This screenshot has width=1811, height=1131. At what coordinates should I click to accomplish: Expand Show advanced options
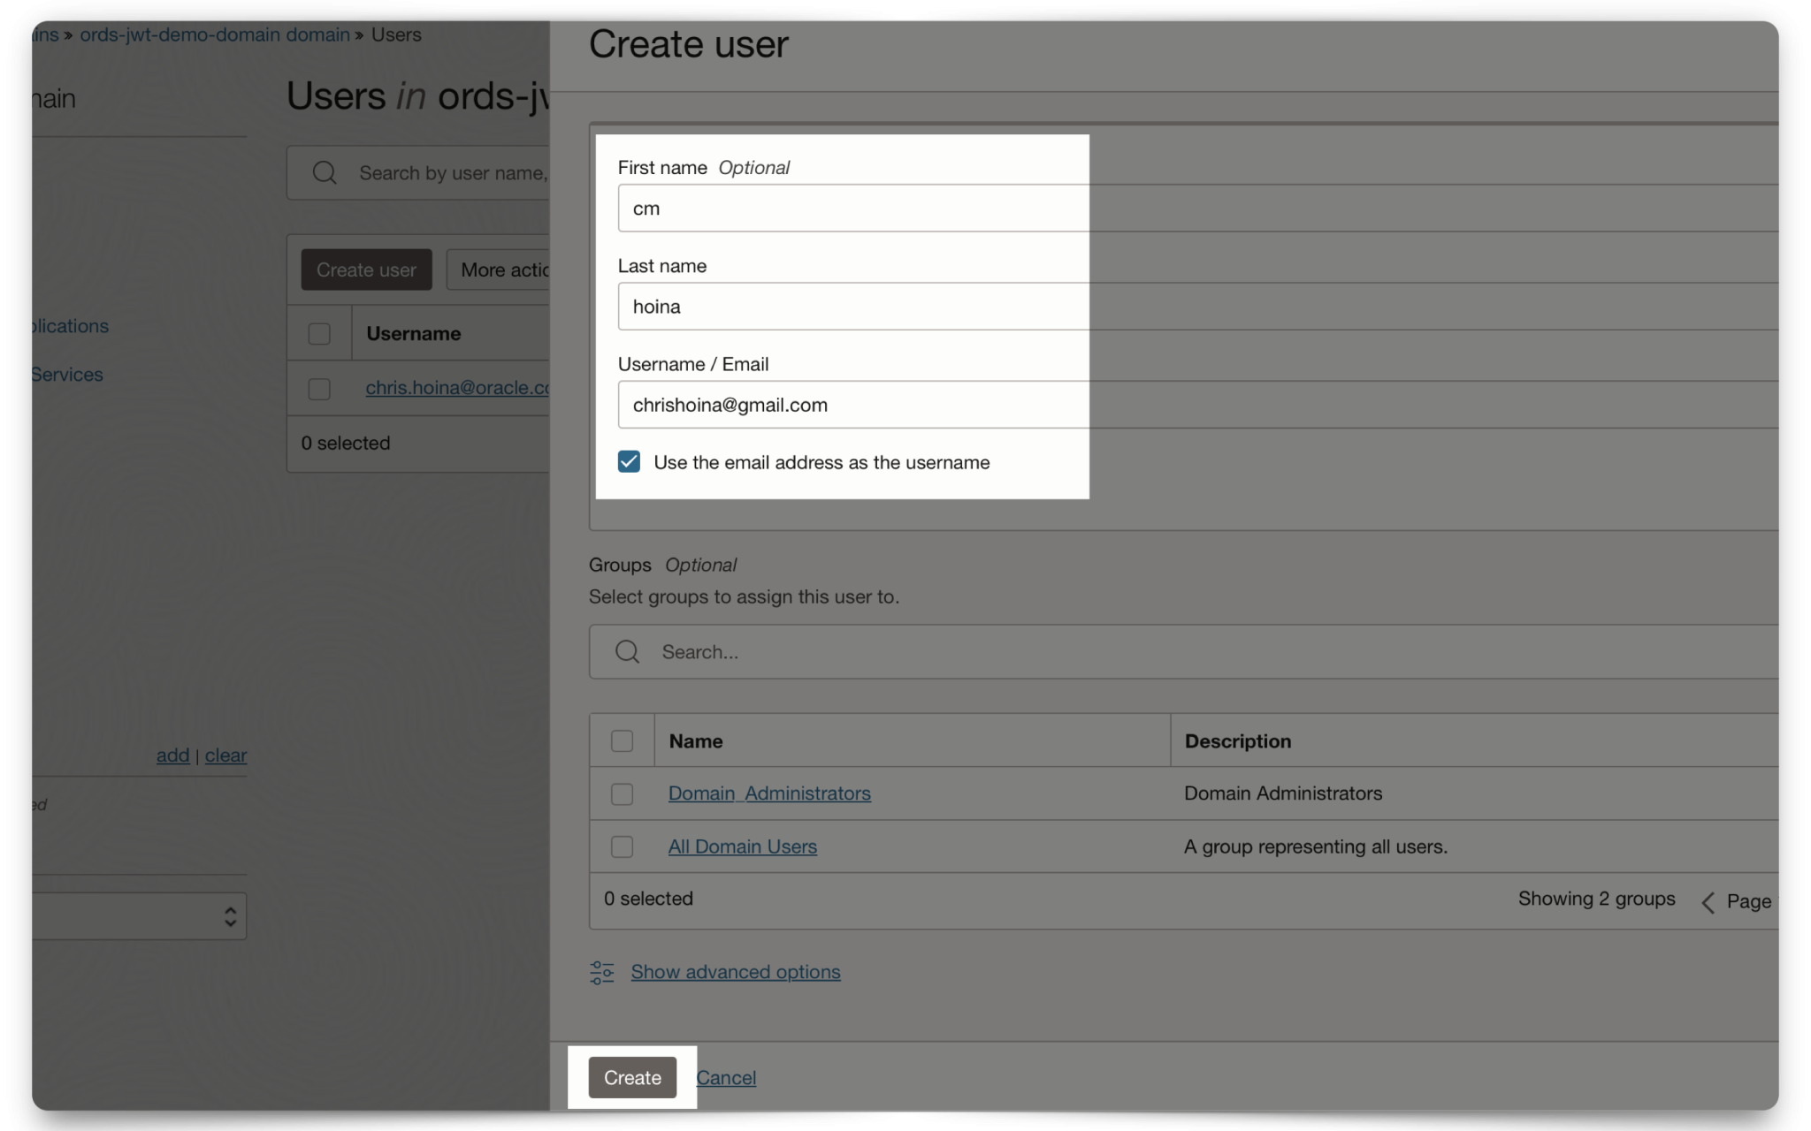tap(735, 972)
